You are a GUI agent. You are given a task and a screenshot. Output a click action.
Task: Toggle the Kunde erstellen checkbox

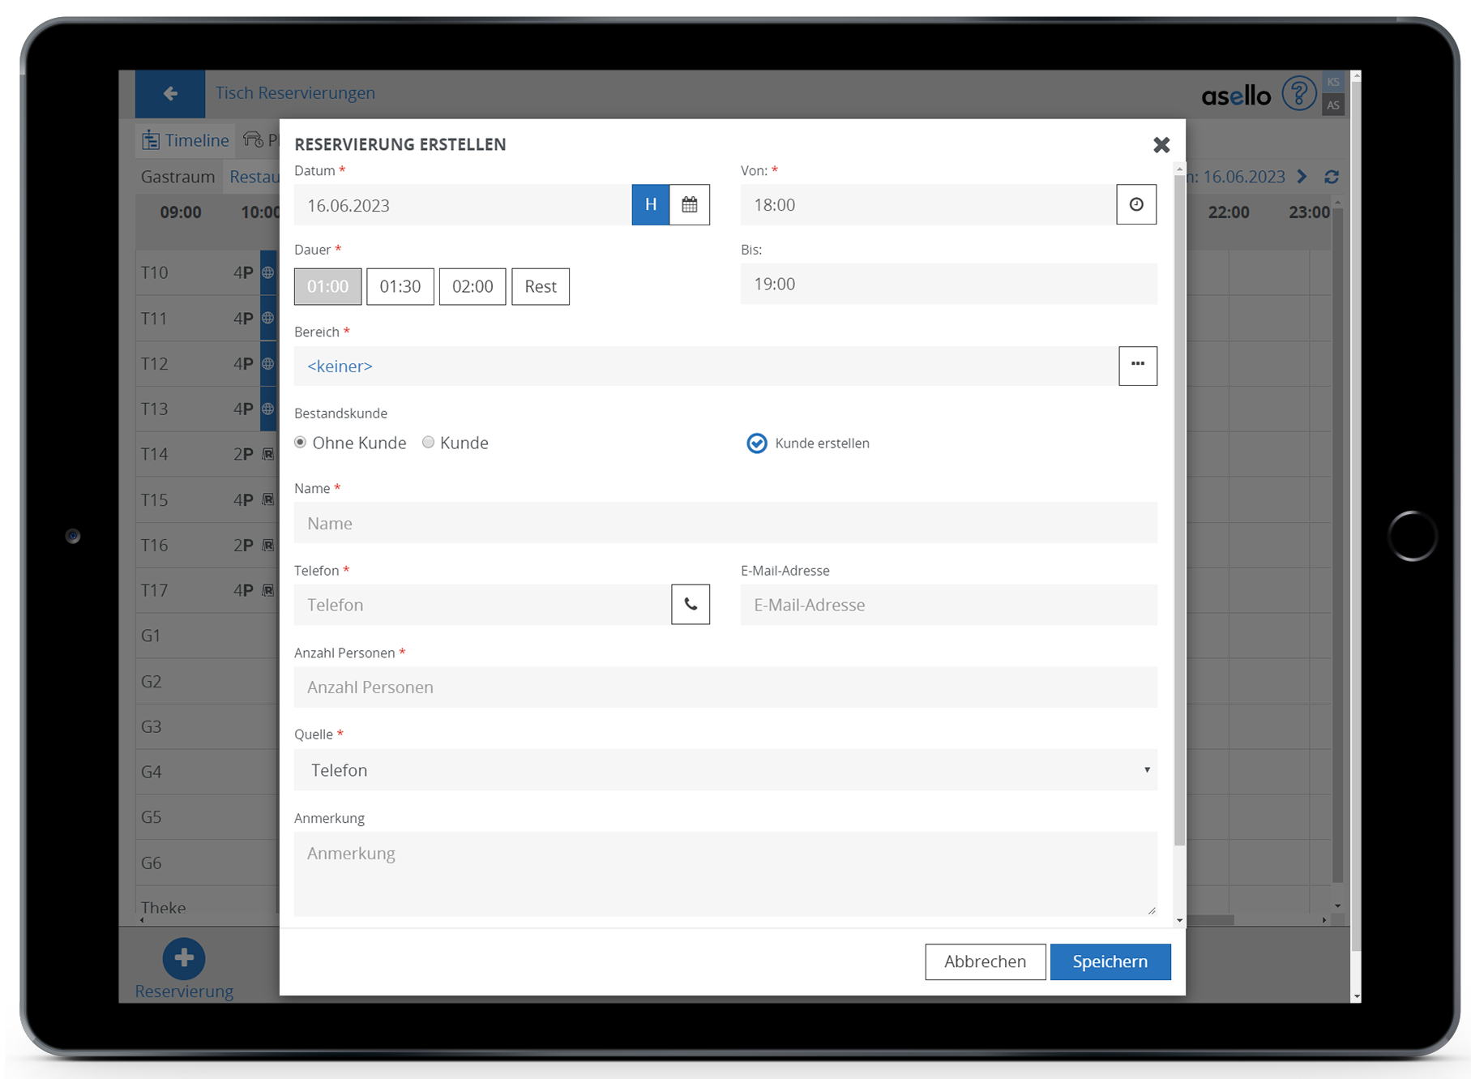pyautogui.click(x=756, y=443)
